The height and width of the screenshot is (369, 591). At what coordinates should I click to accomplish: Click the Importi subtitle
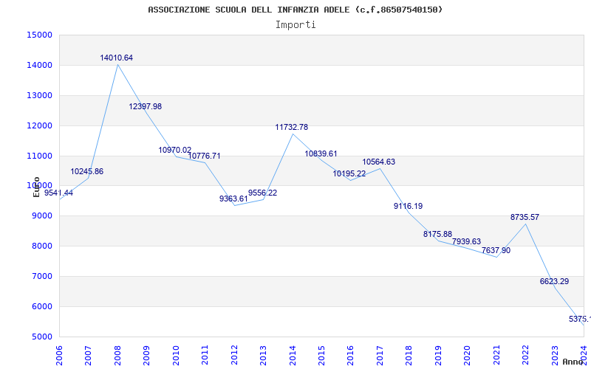(295, 25)
